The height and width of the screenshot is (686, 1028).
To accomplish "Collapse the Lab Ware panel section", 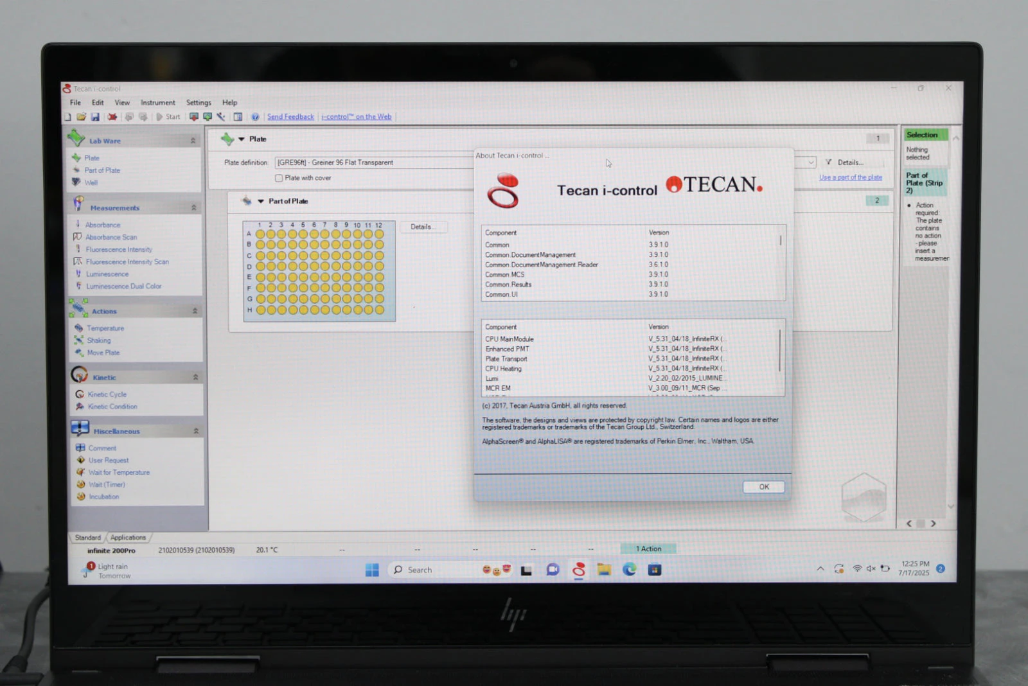I will tap(193, 141).
